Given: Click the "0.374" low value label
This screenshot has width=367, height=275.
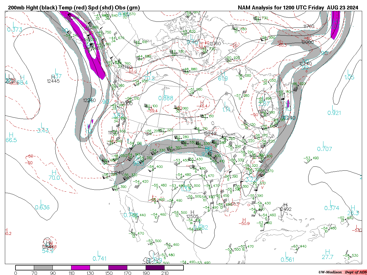Looking at the screenshot, I should pyautogui.click(x=332, y=208).
